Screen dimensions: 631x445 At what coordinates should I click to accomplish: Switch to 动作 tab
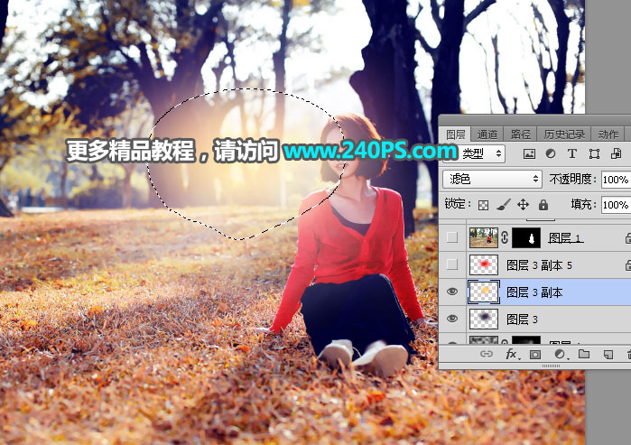coord(608,134)
